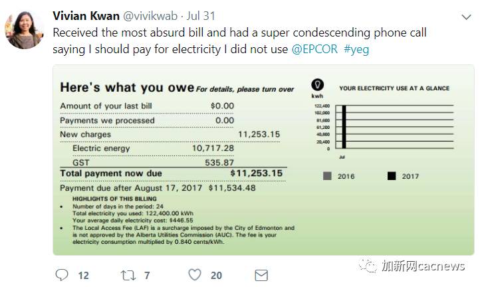Share the tweet via the envelope message icon
This screenshot has height=287, width=480.
click(261, 275)
